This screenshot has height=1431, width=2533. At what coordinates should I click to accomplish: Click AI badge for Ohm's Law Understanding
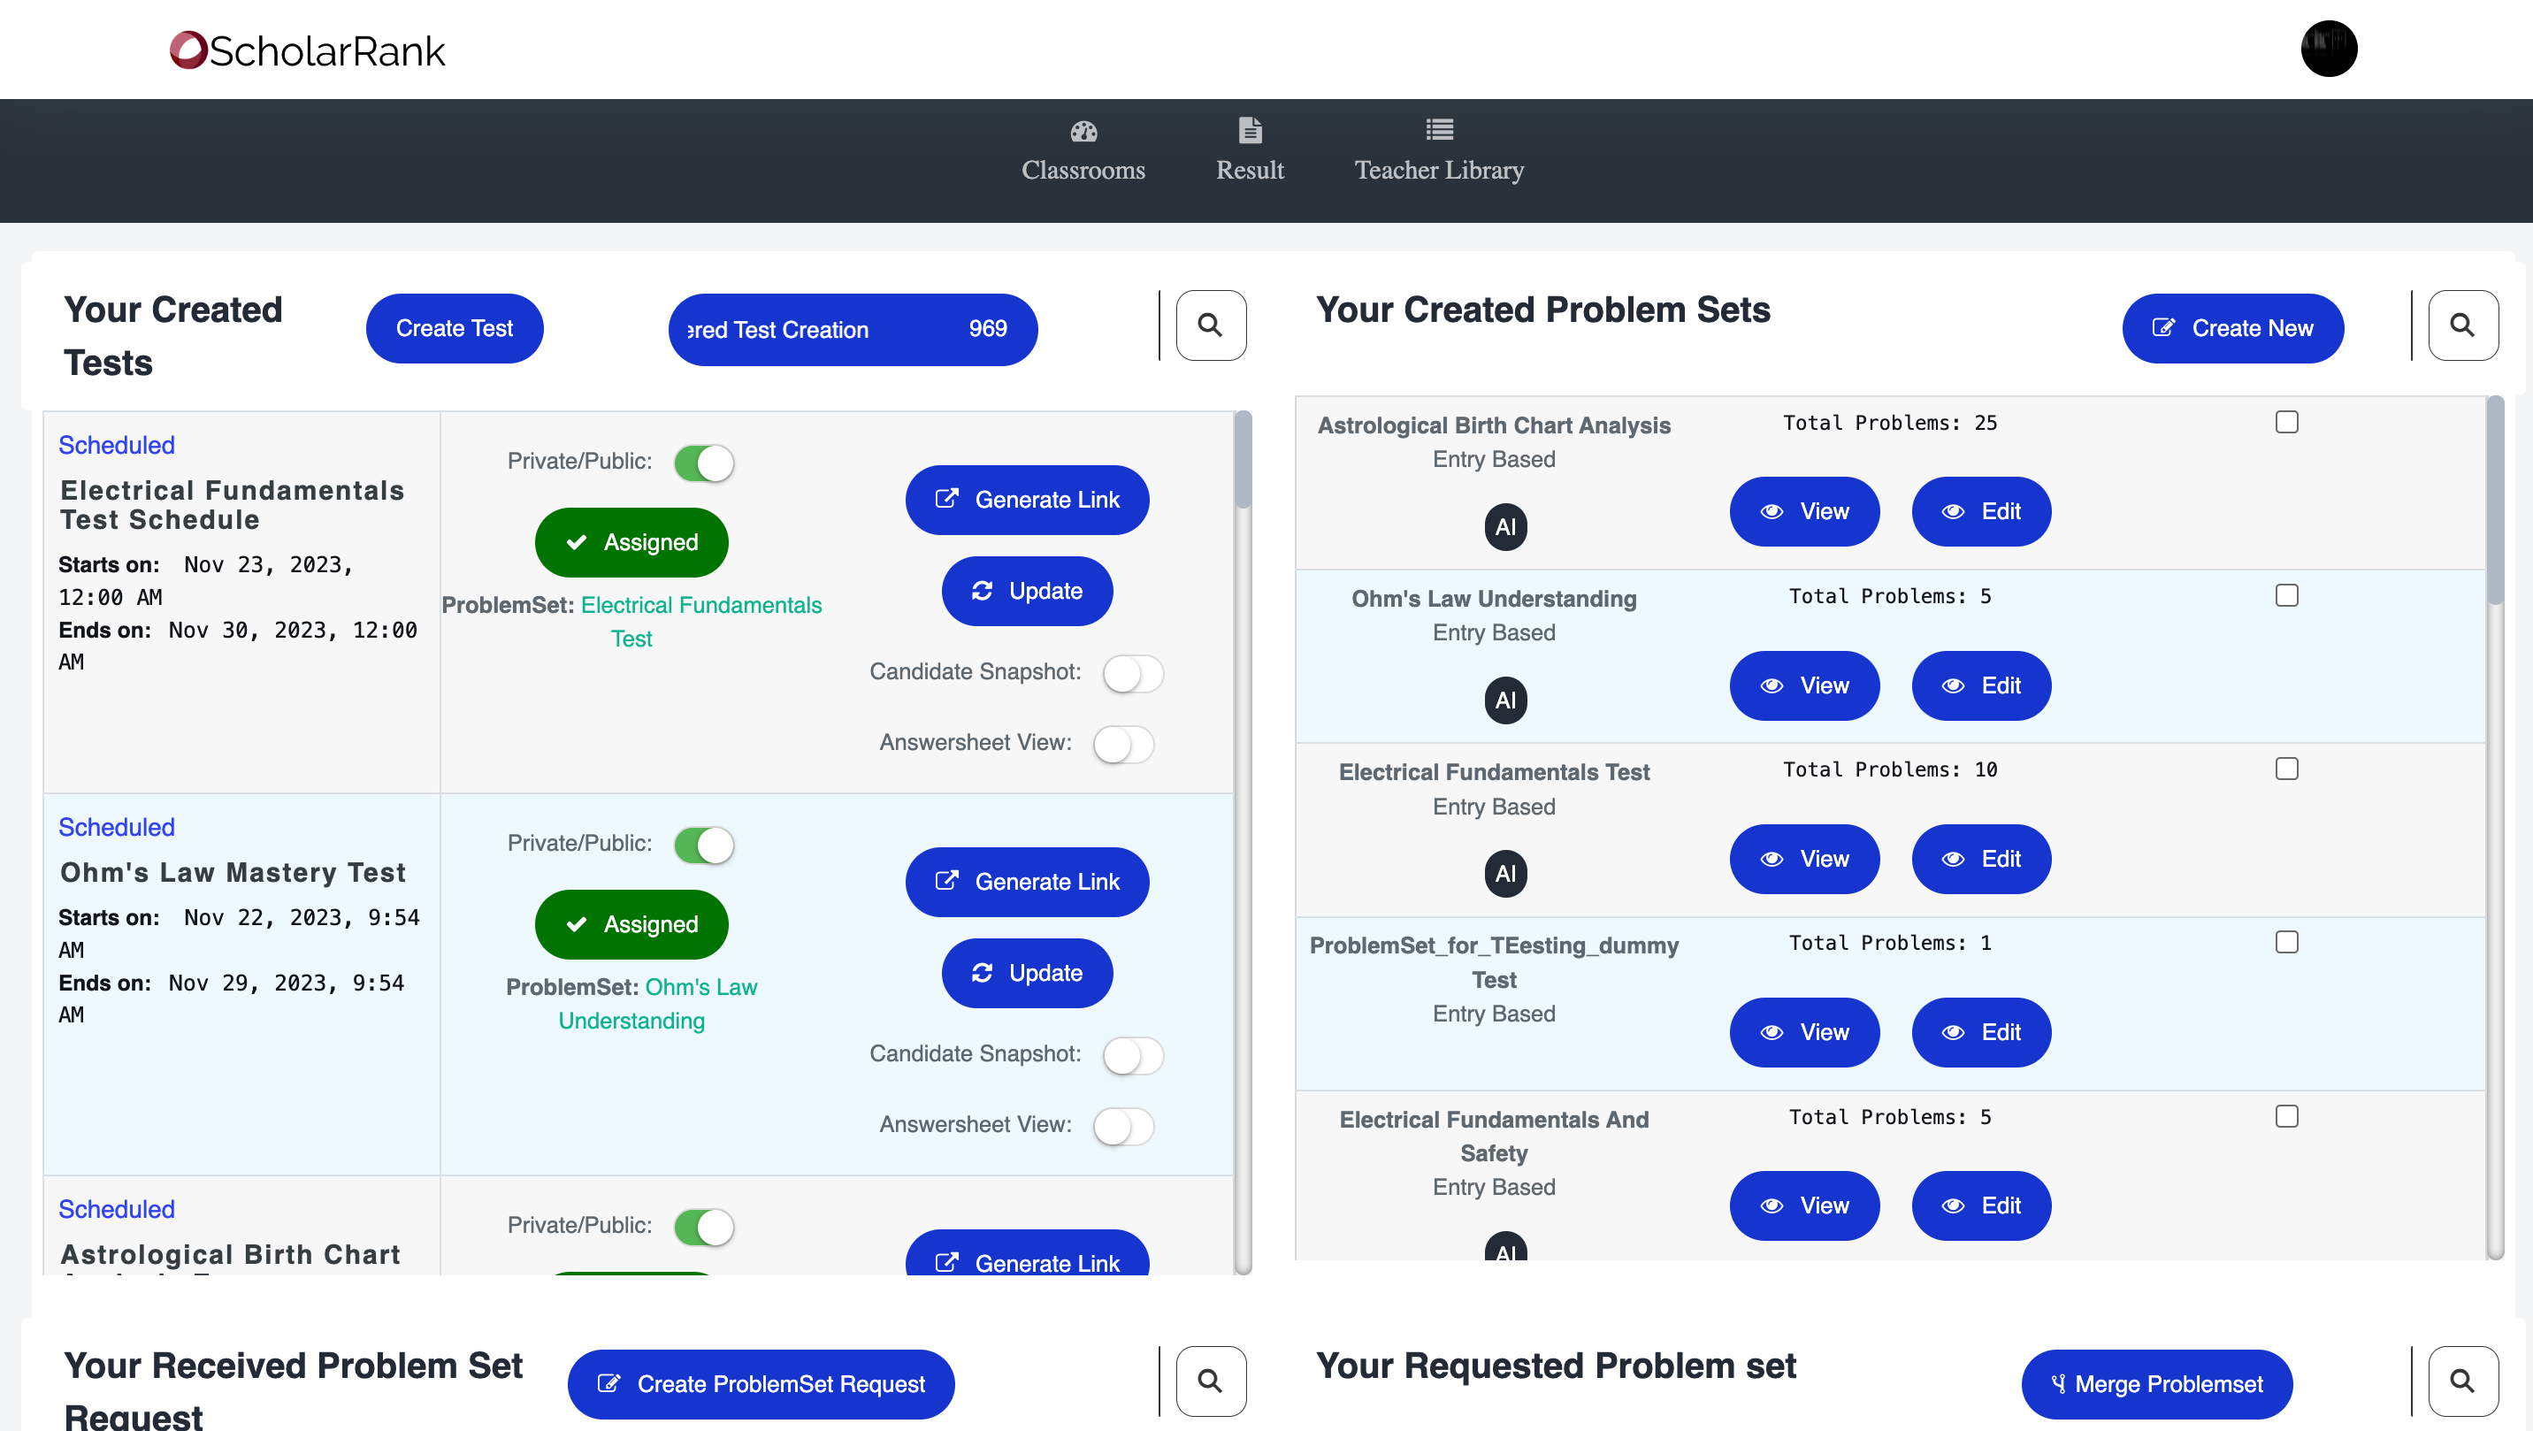[1504, 700]
